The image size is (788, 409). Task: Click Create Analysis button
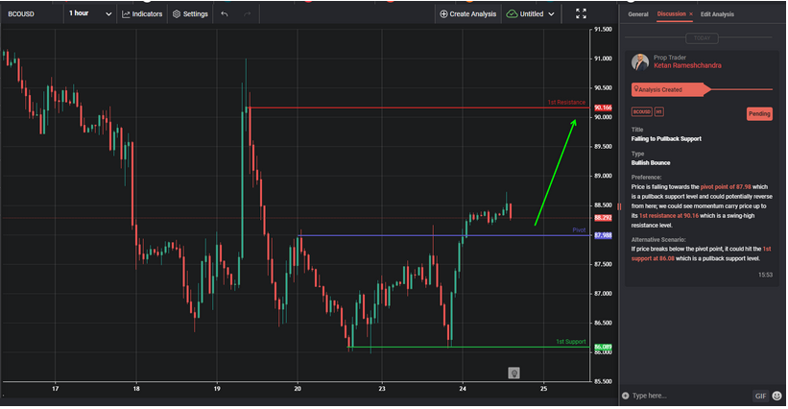tap(467, 14)
